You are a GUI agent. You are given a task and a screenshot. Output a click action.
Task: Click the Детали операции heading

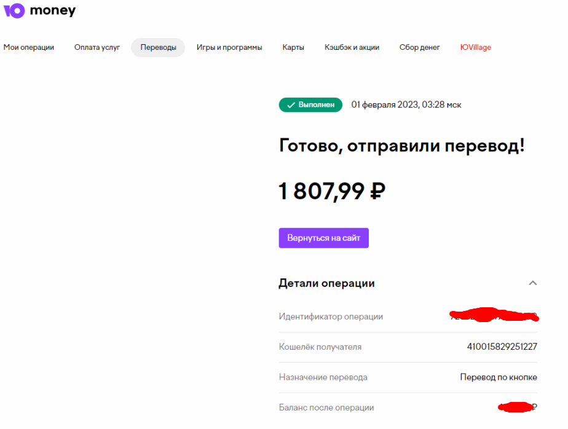(x=326, y=283)
